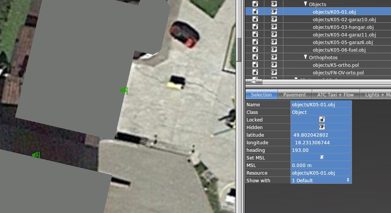
Task: Hide K05-03-hangar.obj with eye icon
Action: click(x=274, y=27)
